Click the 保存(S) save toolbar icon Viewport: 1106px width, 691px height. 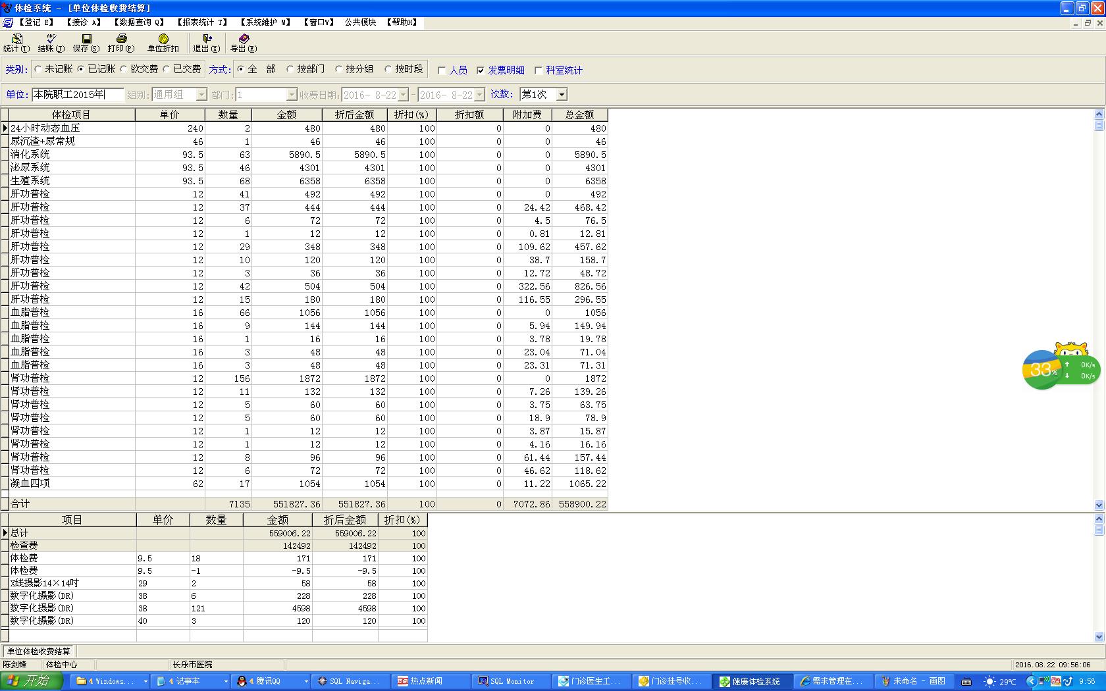tap(86, 43)
